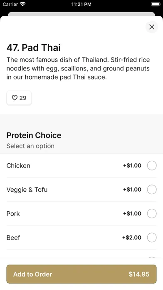Tap the Beef +$2.00 price text

[x=132, y=237]
